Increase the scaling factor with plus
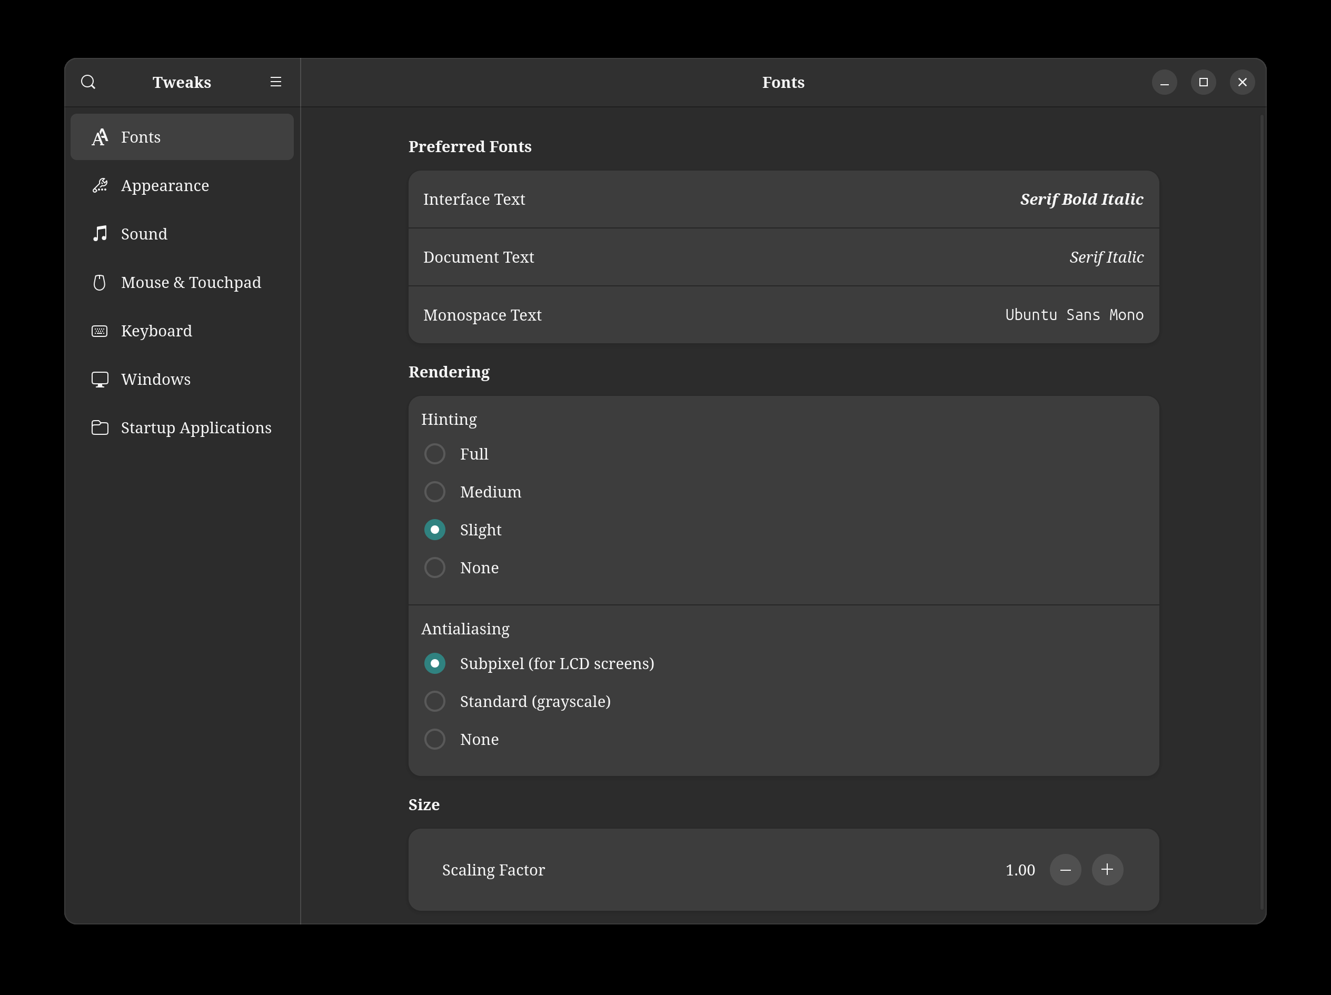Viewport: 1331px width, 995px height. point(1107,870)
